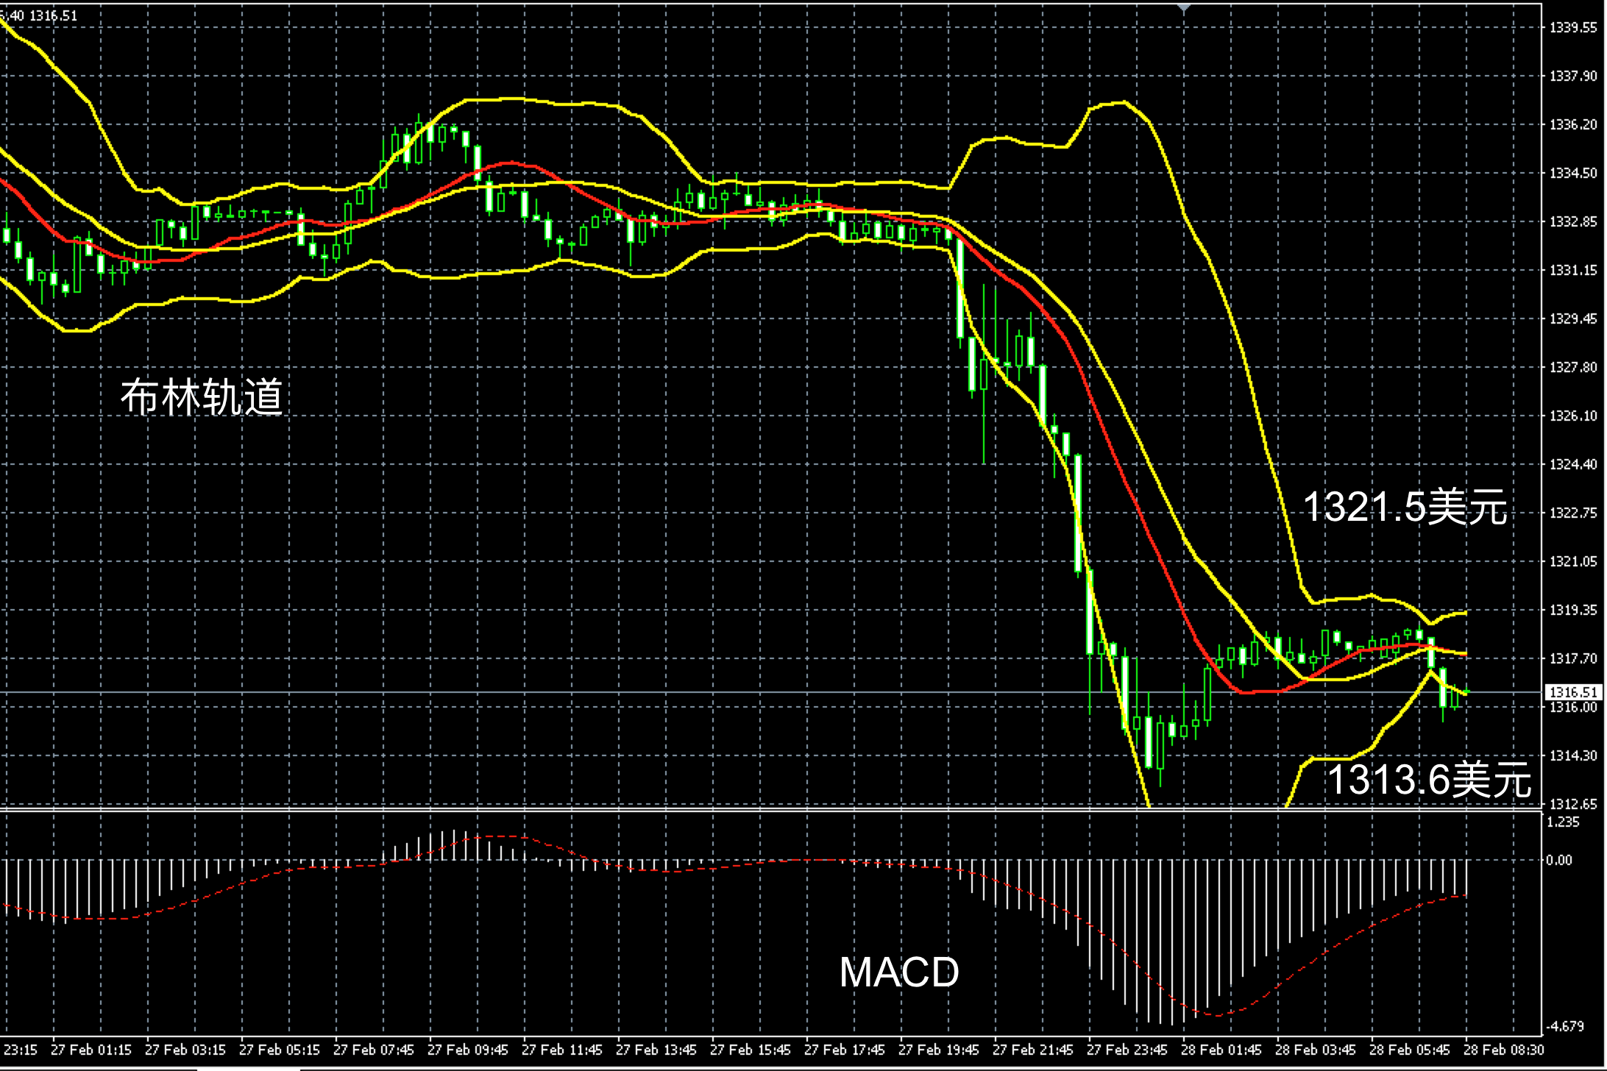
Task: Click the MACD text label
Action: (899, 972)
